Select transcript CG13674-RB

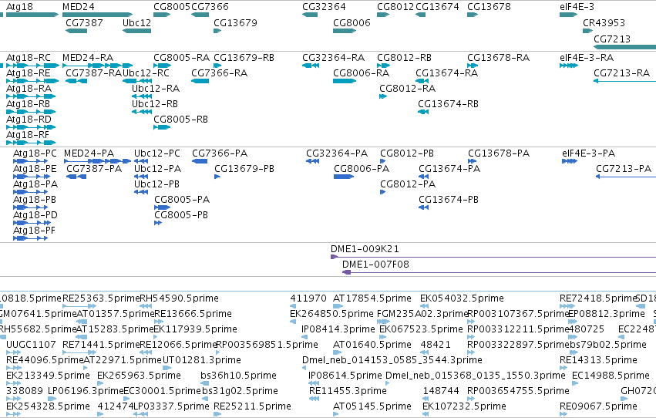point(423,112)
